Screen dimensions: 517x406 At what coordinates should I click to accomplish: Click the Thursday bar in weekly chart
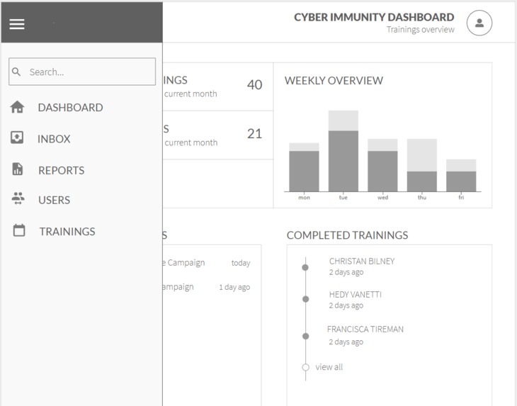pyautogui.click(x=421, y=165)
